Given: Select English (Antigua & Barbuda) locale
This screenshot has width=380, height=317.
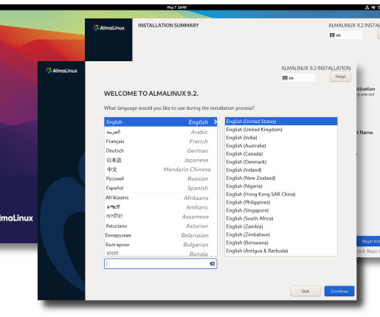Looking at the screenshot, I should click(281, 251).
